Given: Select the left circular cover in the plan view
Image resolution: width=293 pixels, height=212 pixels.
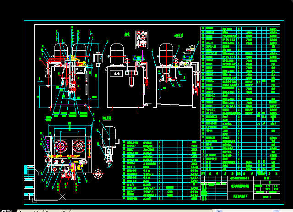Looking at the screenshot, I should coord(61,146).
